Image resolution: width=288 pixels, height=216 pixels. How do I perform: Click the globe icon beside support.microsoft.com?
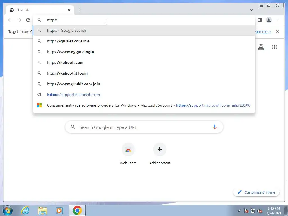(39, 94)
